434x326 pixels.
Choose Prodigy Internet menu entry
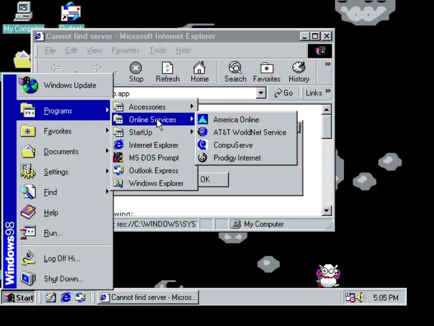[x=246, y=158]
